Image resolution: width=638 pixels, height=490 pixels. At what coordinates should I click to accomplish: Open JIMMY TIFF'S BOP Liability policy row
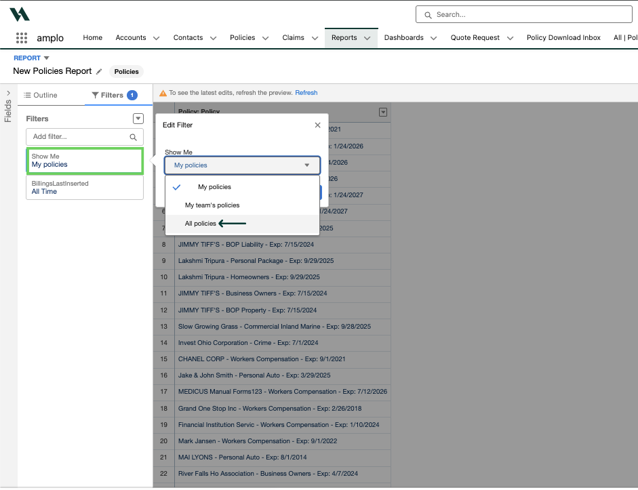pyautogui.click(x=245, y=245)
